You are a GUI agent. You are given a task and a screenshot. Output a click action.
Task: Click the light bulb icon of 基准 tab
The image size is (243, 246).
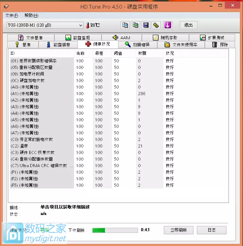[17, 44]
